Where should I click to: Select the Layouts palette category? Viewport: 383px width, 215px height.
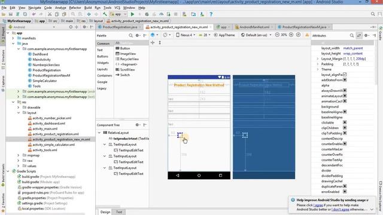click(102, 69)
